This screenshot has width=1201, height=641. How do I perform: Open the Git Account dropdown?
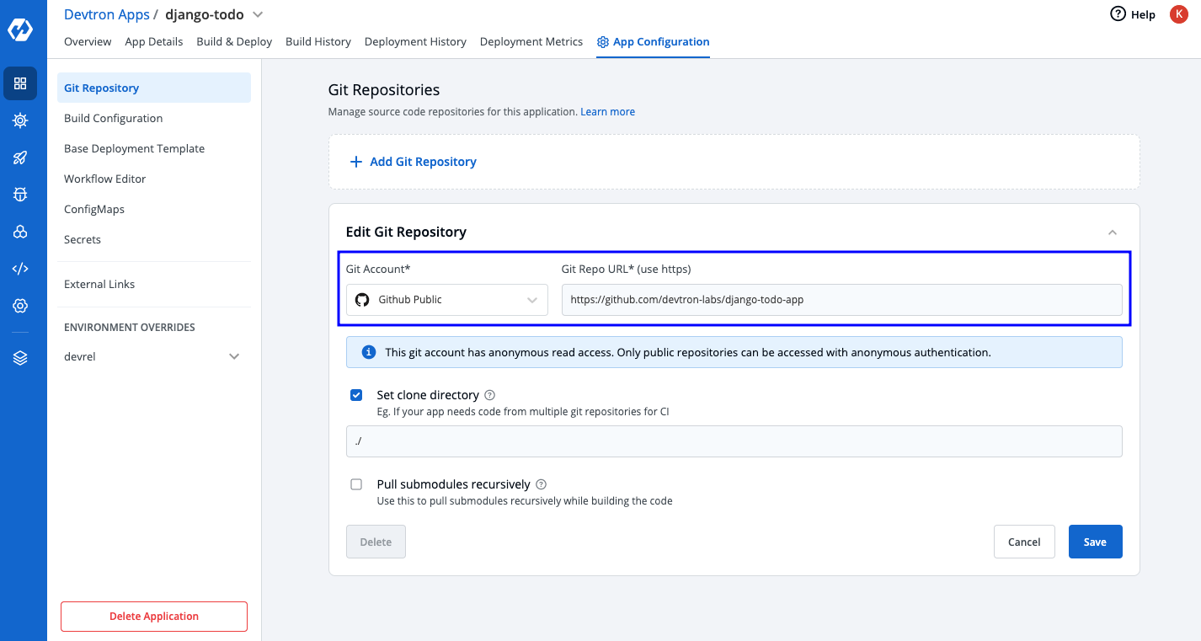tap(446, 299)
